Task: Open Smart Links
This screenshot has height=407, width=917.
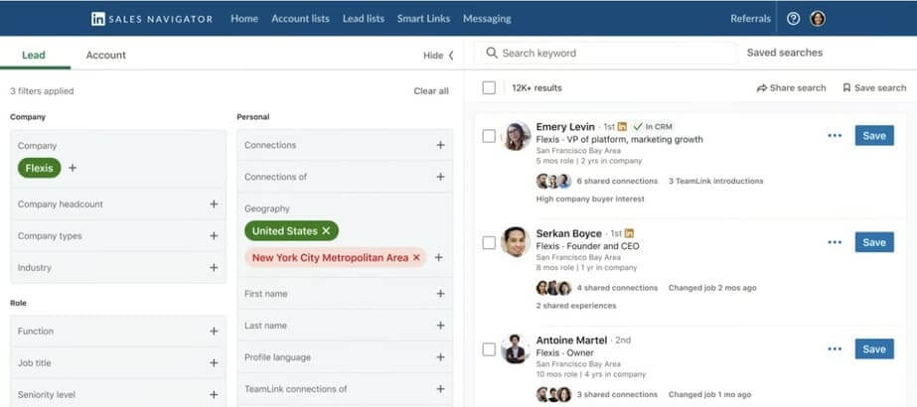Action: click(423, 19)
